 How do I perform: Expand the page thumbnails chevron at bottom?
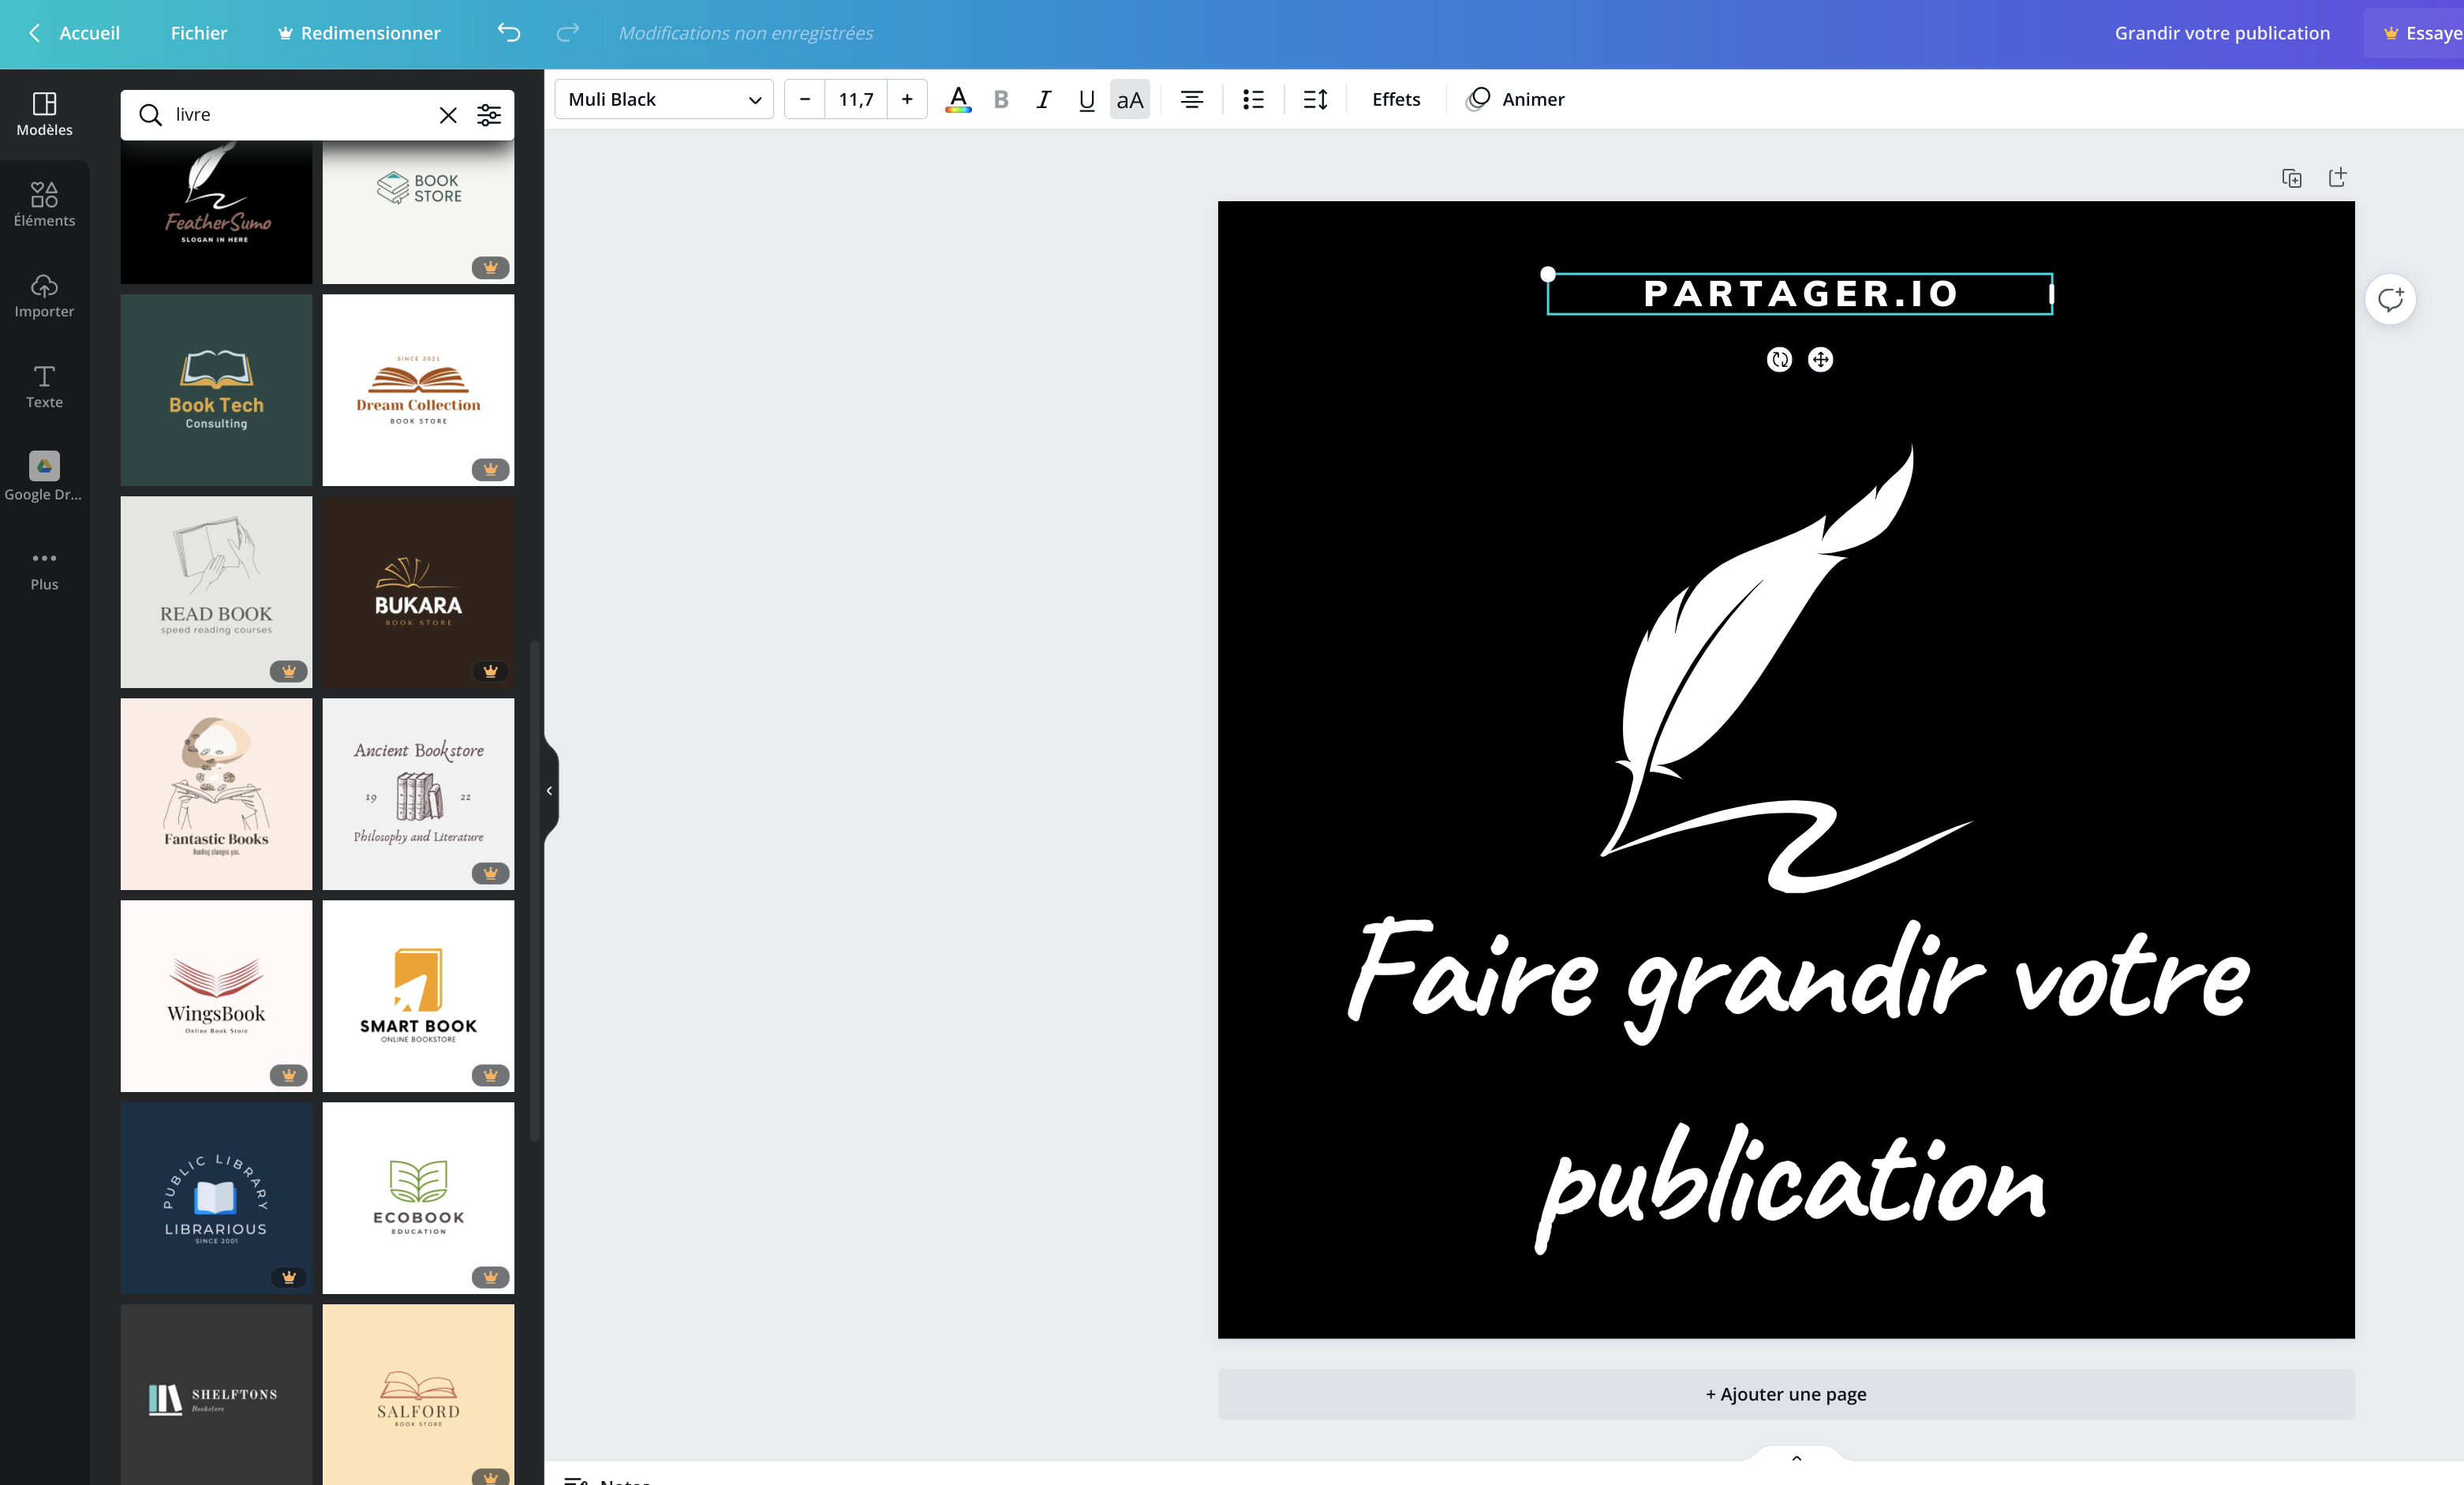tap(1796, 1458)
